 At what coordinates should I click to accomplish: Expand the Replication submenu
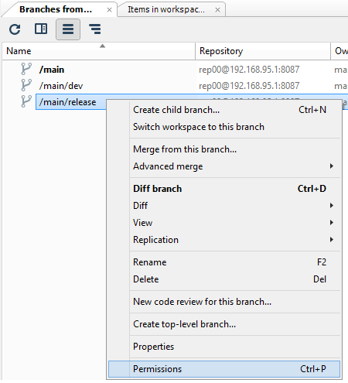[x=224, y=240]
